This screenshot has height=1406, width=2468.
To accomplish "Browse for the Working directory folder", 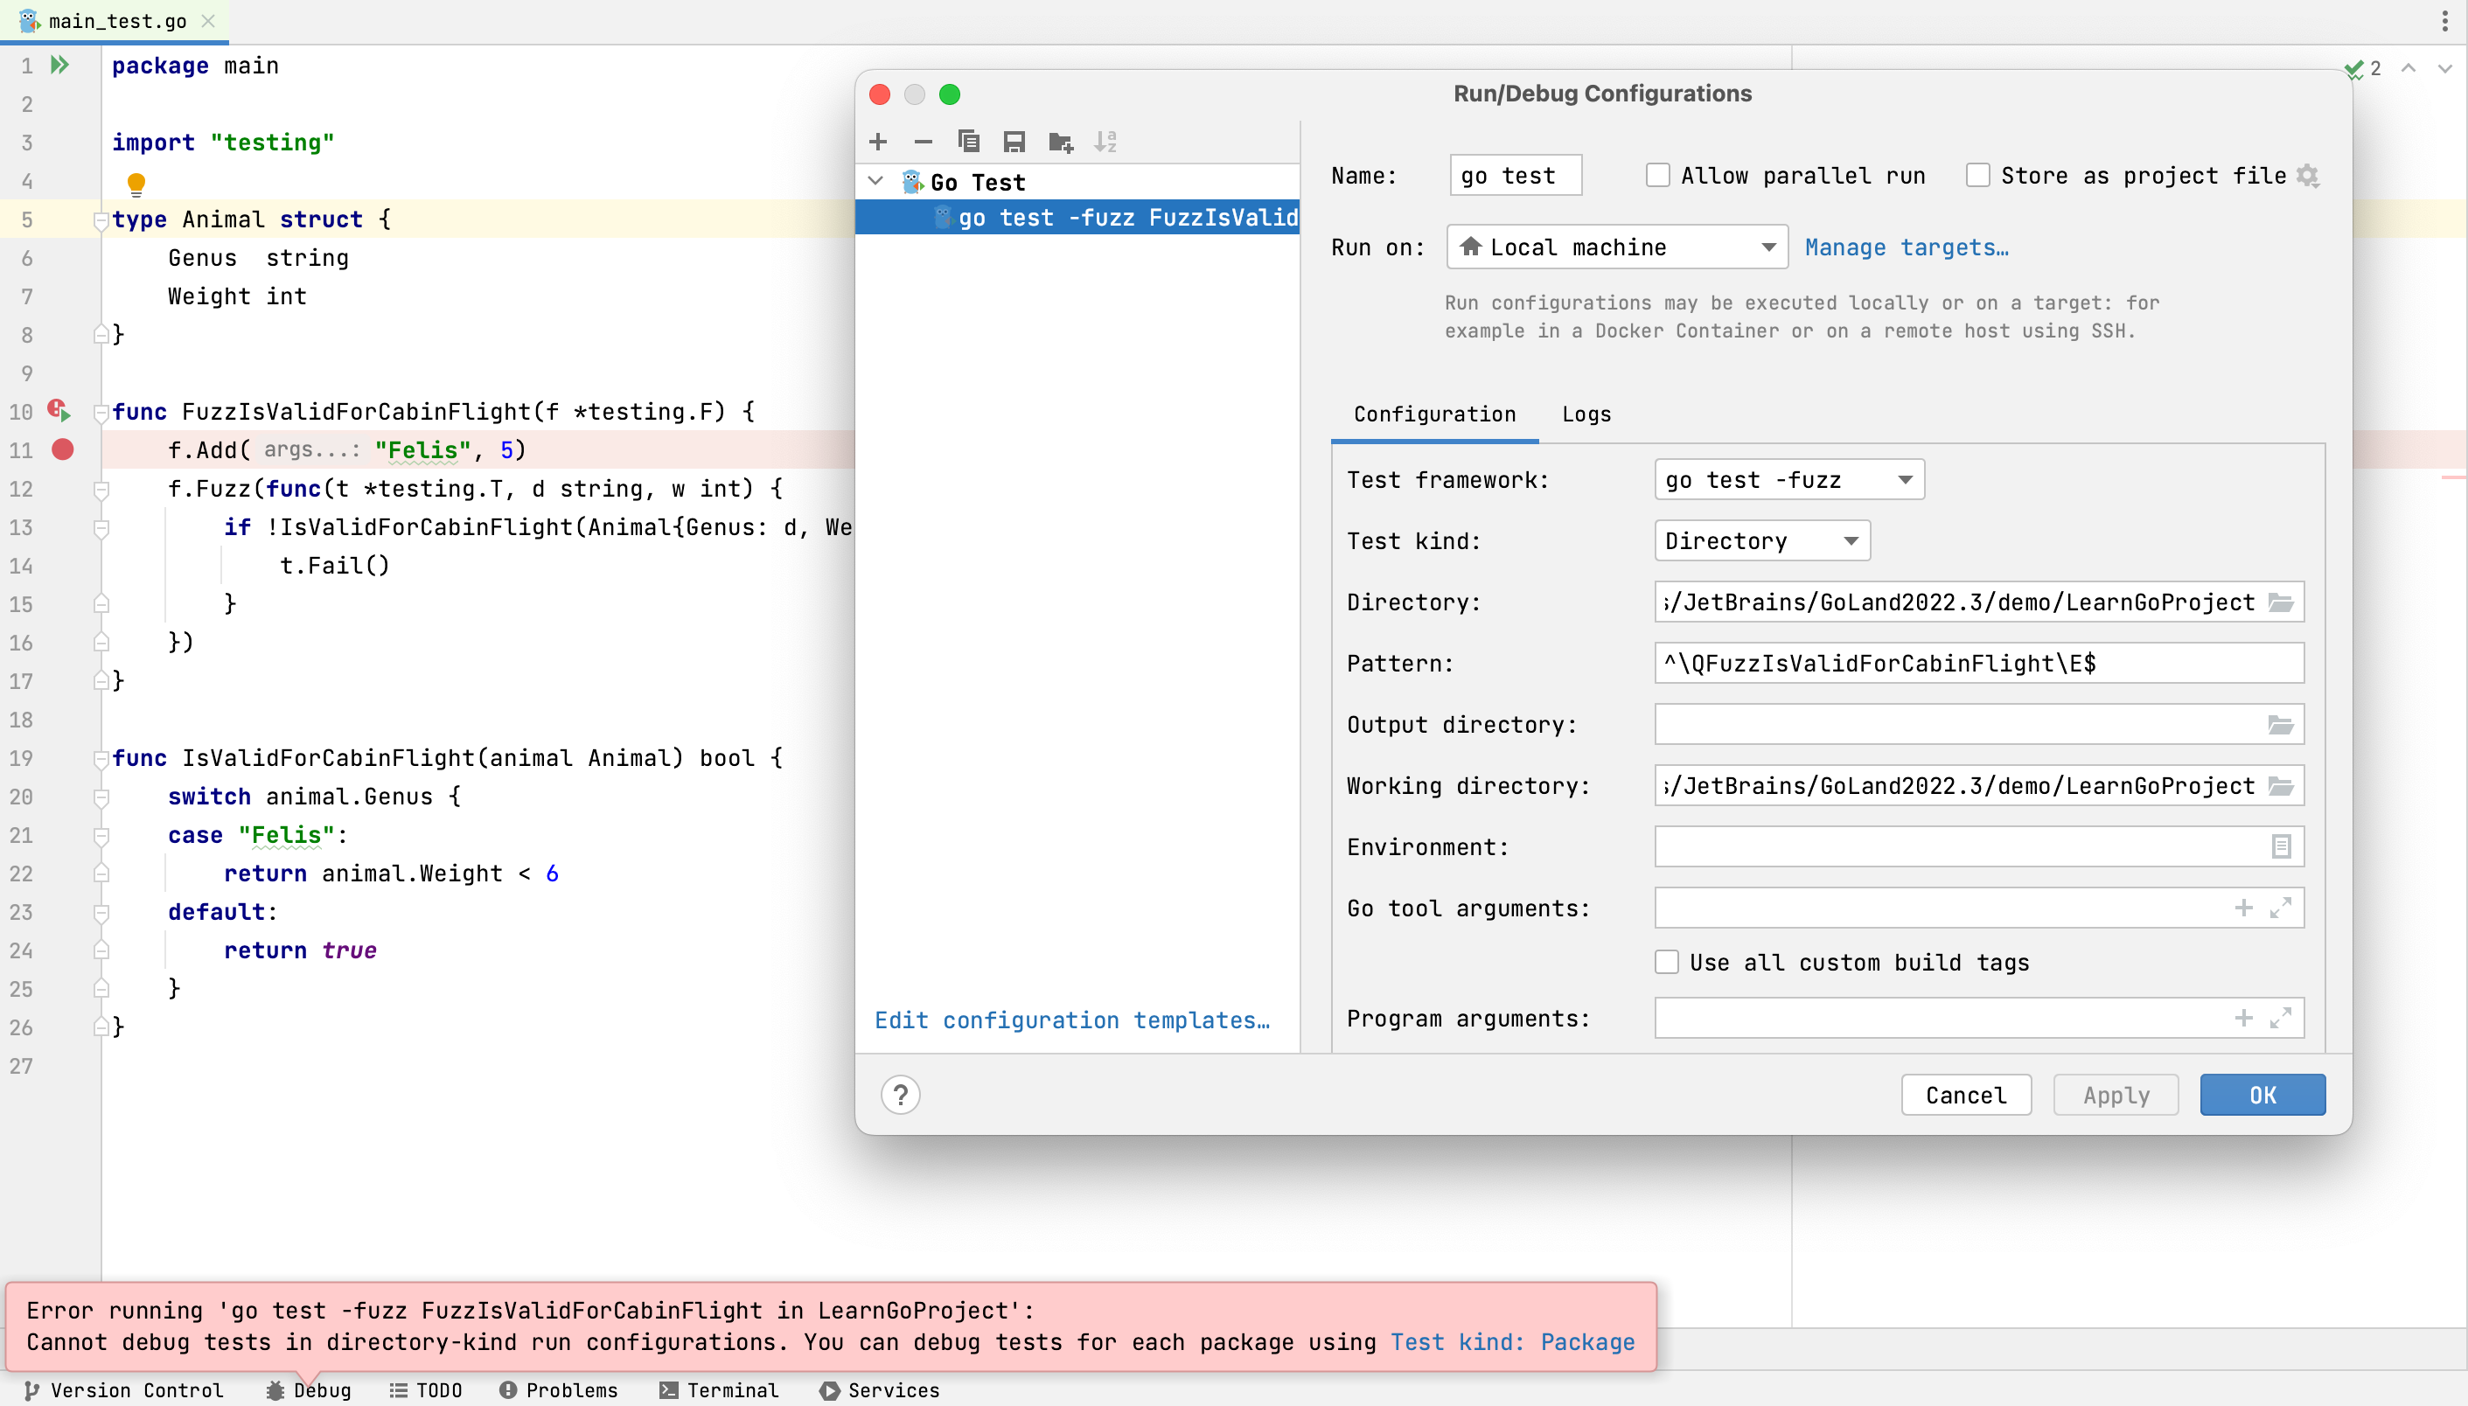I will (2280, 786).
